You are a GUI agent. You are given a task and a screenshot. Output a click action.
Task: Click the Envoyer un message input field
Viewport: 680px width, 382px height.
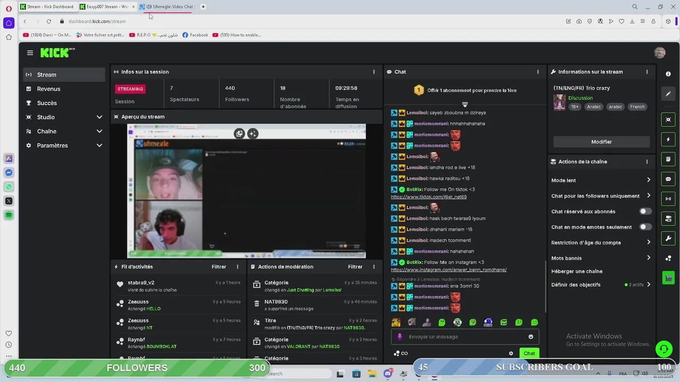465,336
